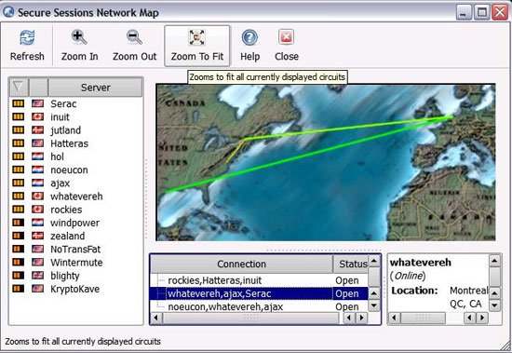Viewport: 512px width, 353px height.
Task: Select the Serac server name
Action: (63, 104)
